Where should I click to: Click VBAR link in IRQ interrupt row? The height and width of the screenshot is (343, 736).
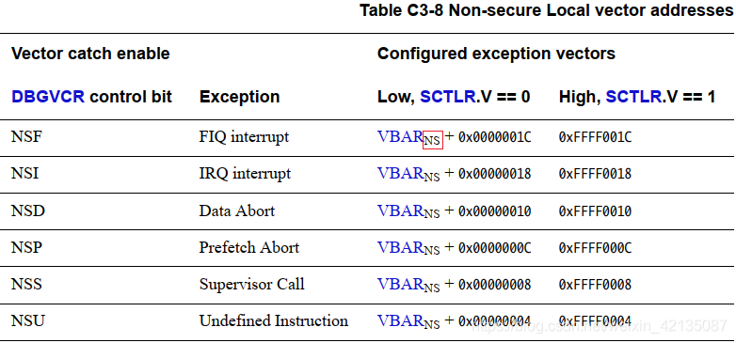click(x=400, y=173)
